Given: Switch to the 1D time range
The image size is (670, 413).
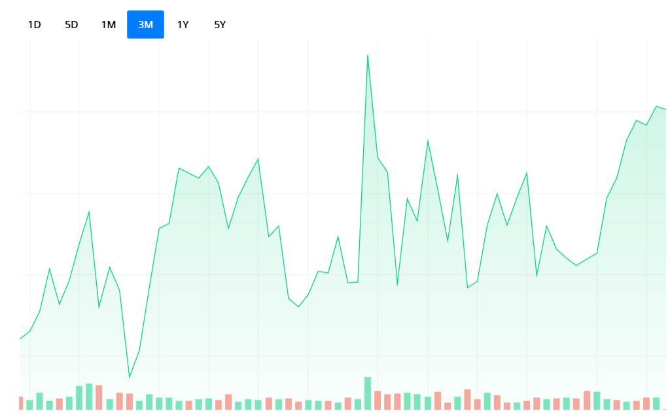Looking at the screenshot, I should pyautogui.click(x=34, y=25).
